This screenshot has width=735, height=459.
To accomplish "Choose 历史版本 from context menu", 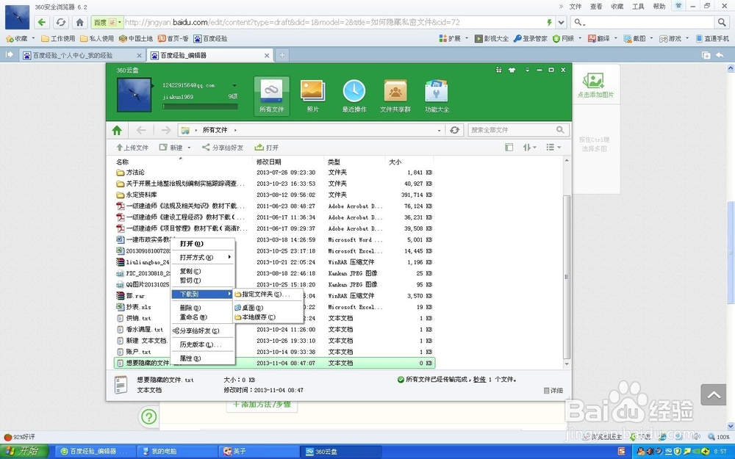I will coord(203,344).
